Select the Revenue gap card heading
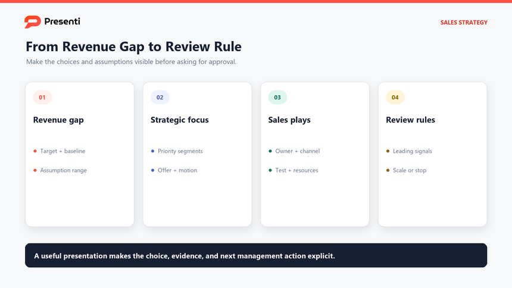The width and height of the screenshot is (512, 288). (x=58, y=120)
